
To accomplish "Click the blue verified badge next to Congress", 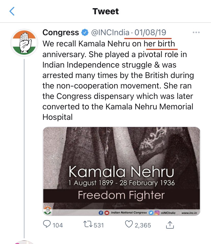I will click(x=84, y=33).
